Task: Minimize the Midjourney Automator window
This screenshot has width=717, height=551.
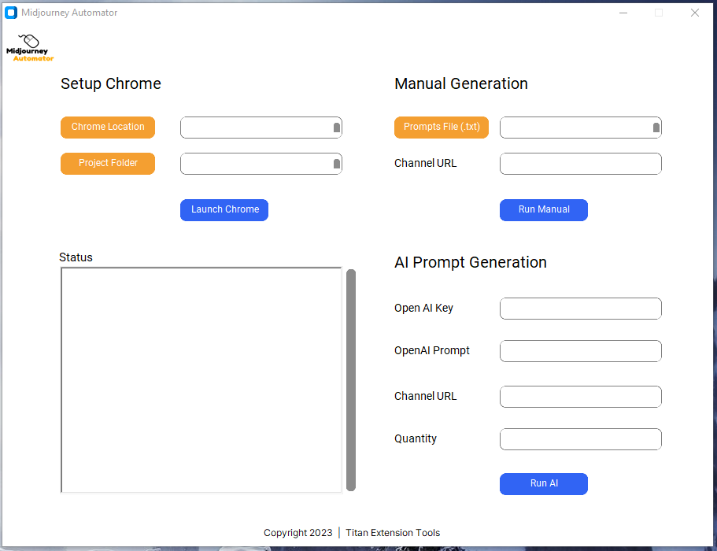Action: (x=623, y=13)
